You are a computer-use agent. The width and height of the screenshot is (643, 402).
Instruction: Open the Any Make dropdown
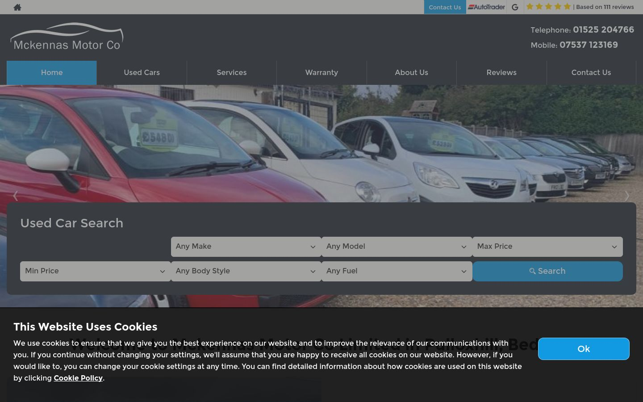[246, 247]
